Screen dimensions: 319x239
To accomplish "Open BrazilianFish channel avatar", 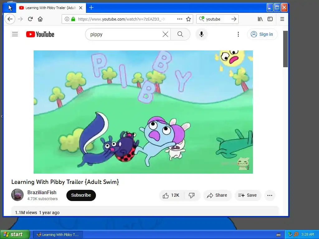I will [x=17, y=195].
